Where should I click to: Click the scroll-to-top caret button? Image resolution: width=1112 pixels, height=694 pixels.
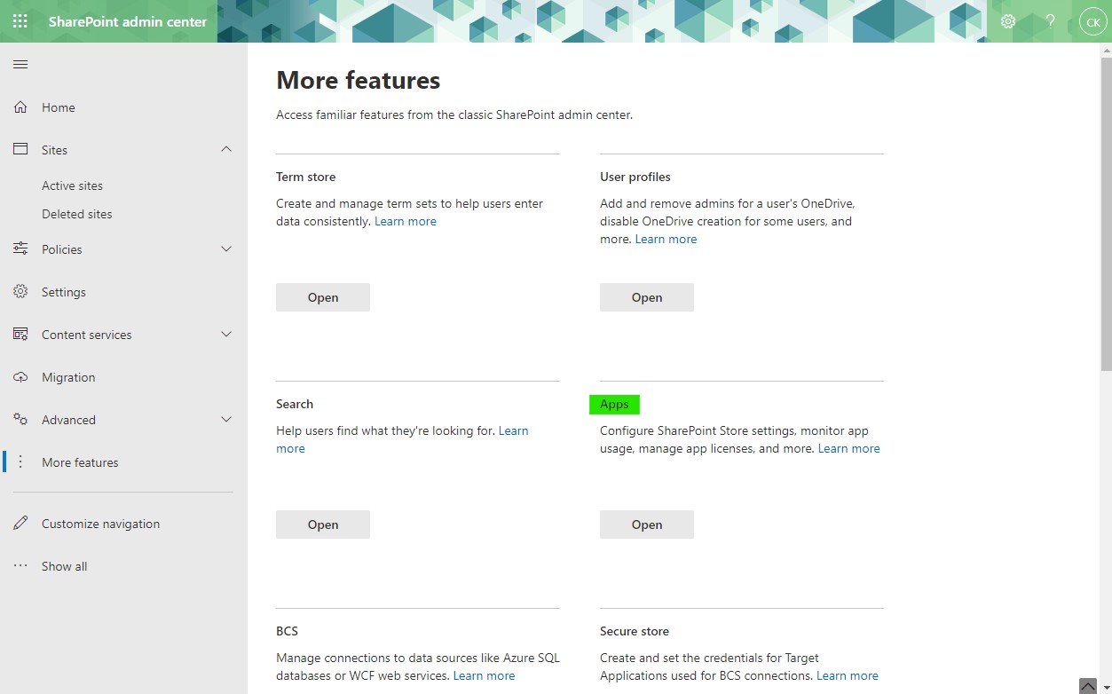(1088, 686)
